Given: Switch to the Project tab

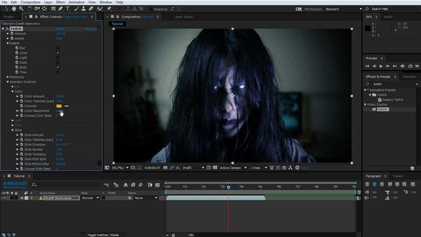Looking at the screenshot, I should coord(9,16).
